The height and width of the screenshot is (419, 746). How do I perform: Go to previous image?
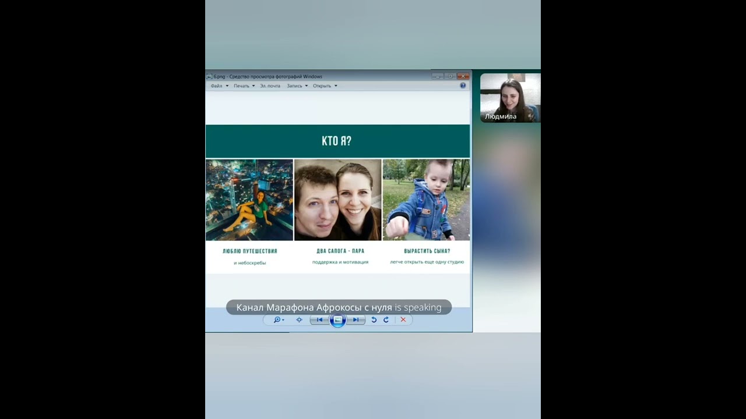(319, 319)
